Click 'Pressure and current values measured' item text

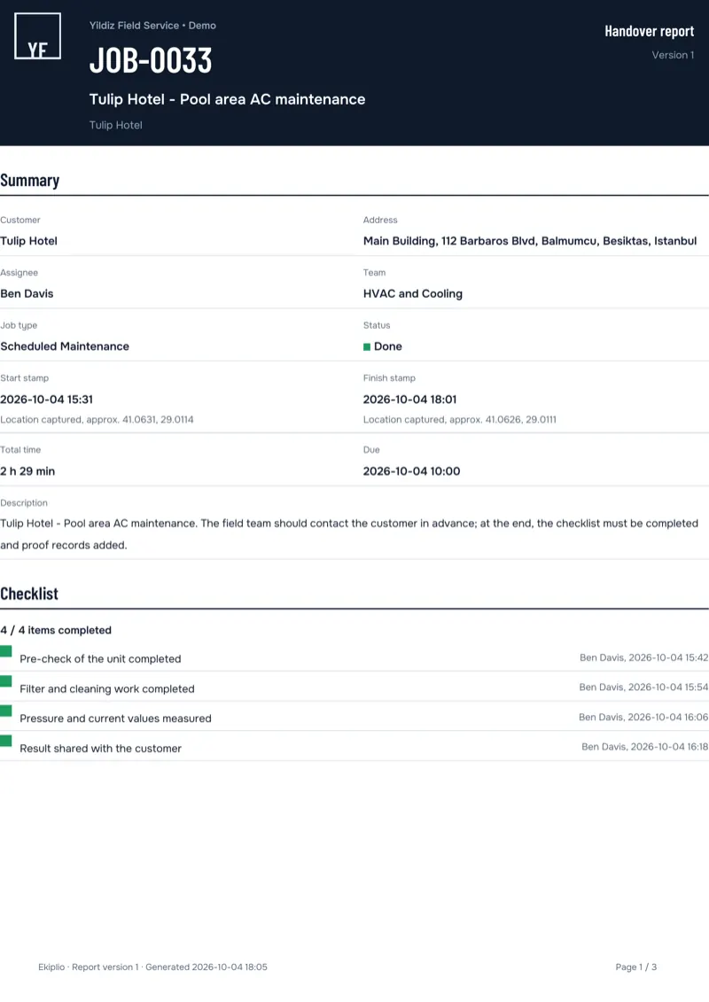pos(116,718)
